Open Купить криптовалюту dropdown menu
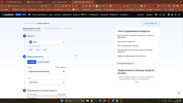183x103 pixels. [40, 15]
